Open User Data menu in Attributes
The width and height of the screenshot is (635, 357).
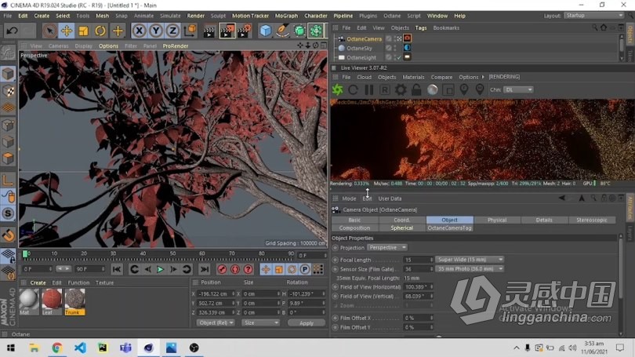click(390, 199)
